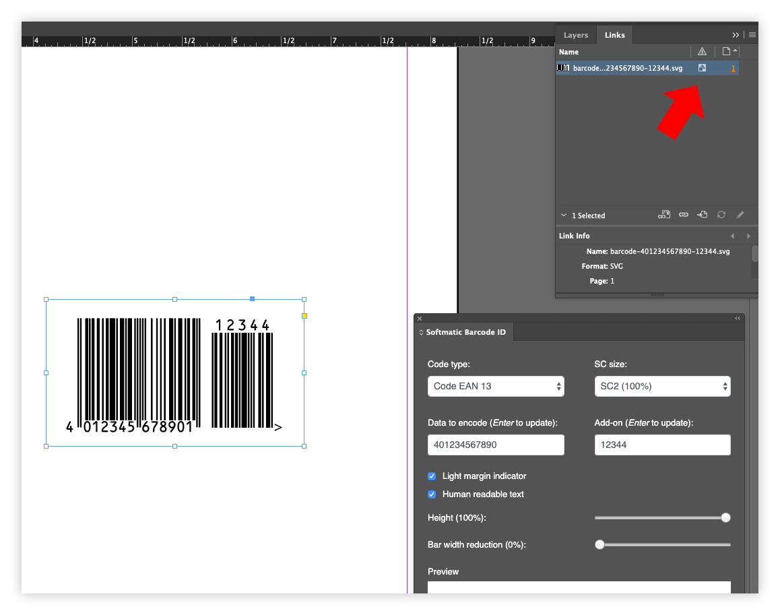This screenshot has width=780, height=615.
Task: Click the Edit Original pencil icon
Action: click(740, 215)
